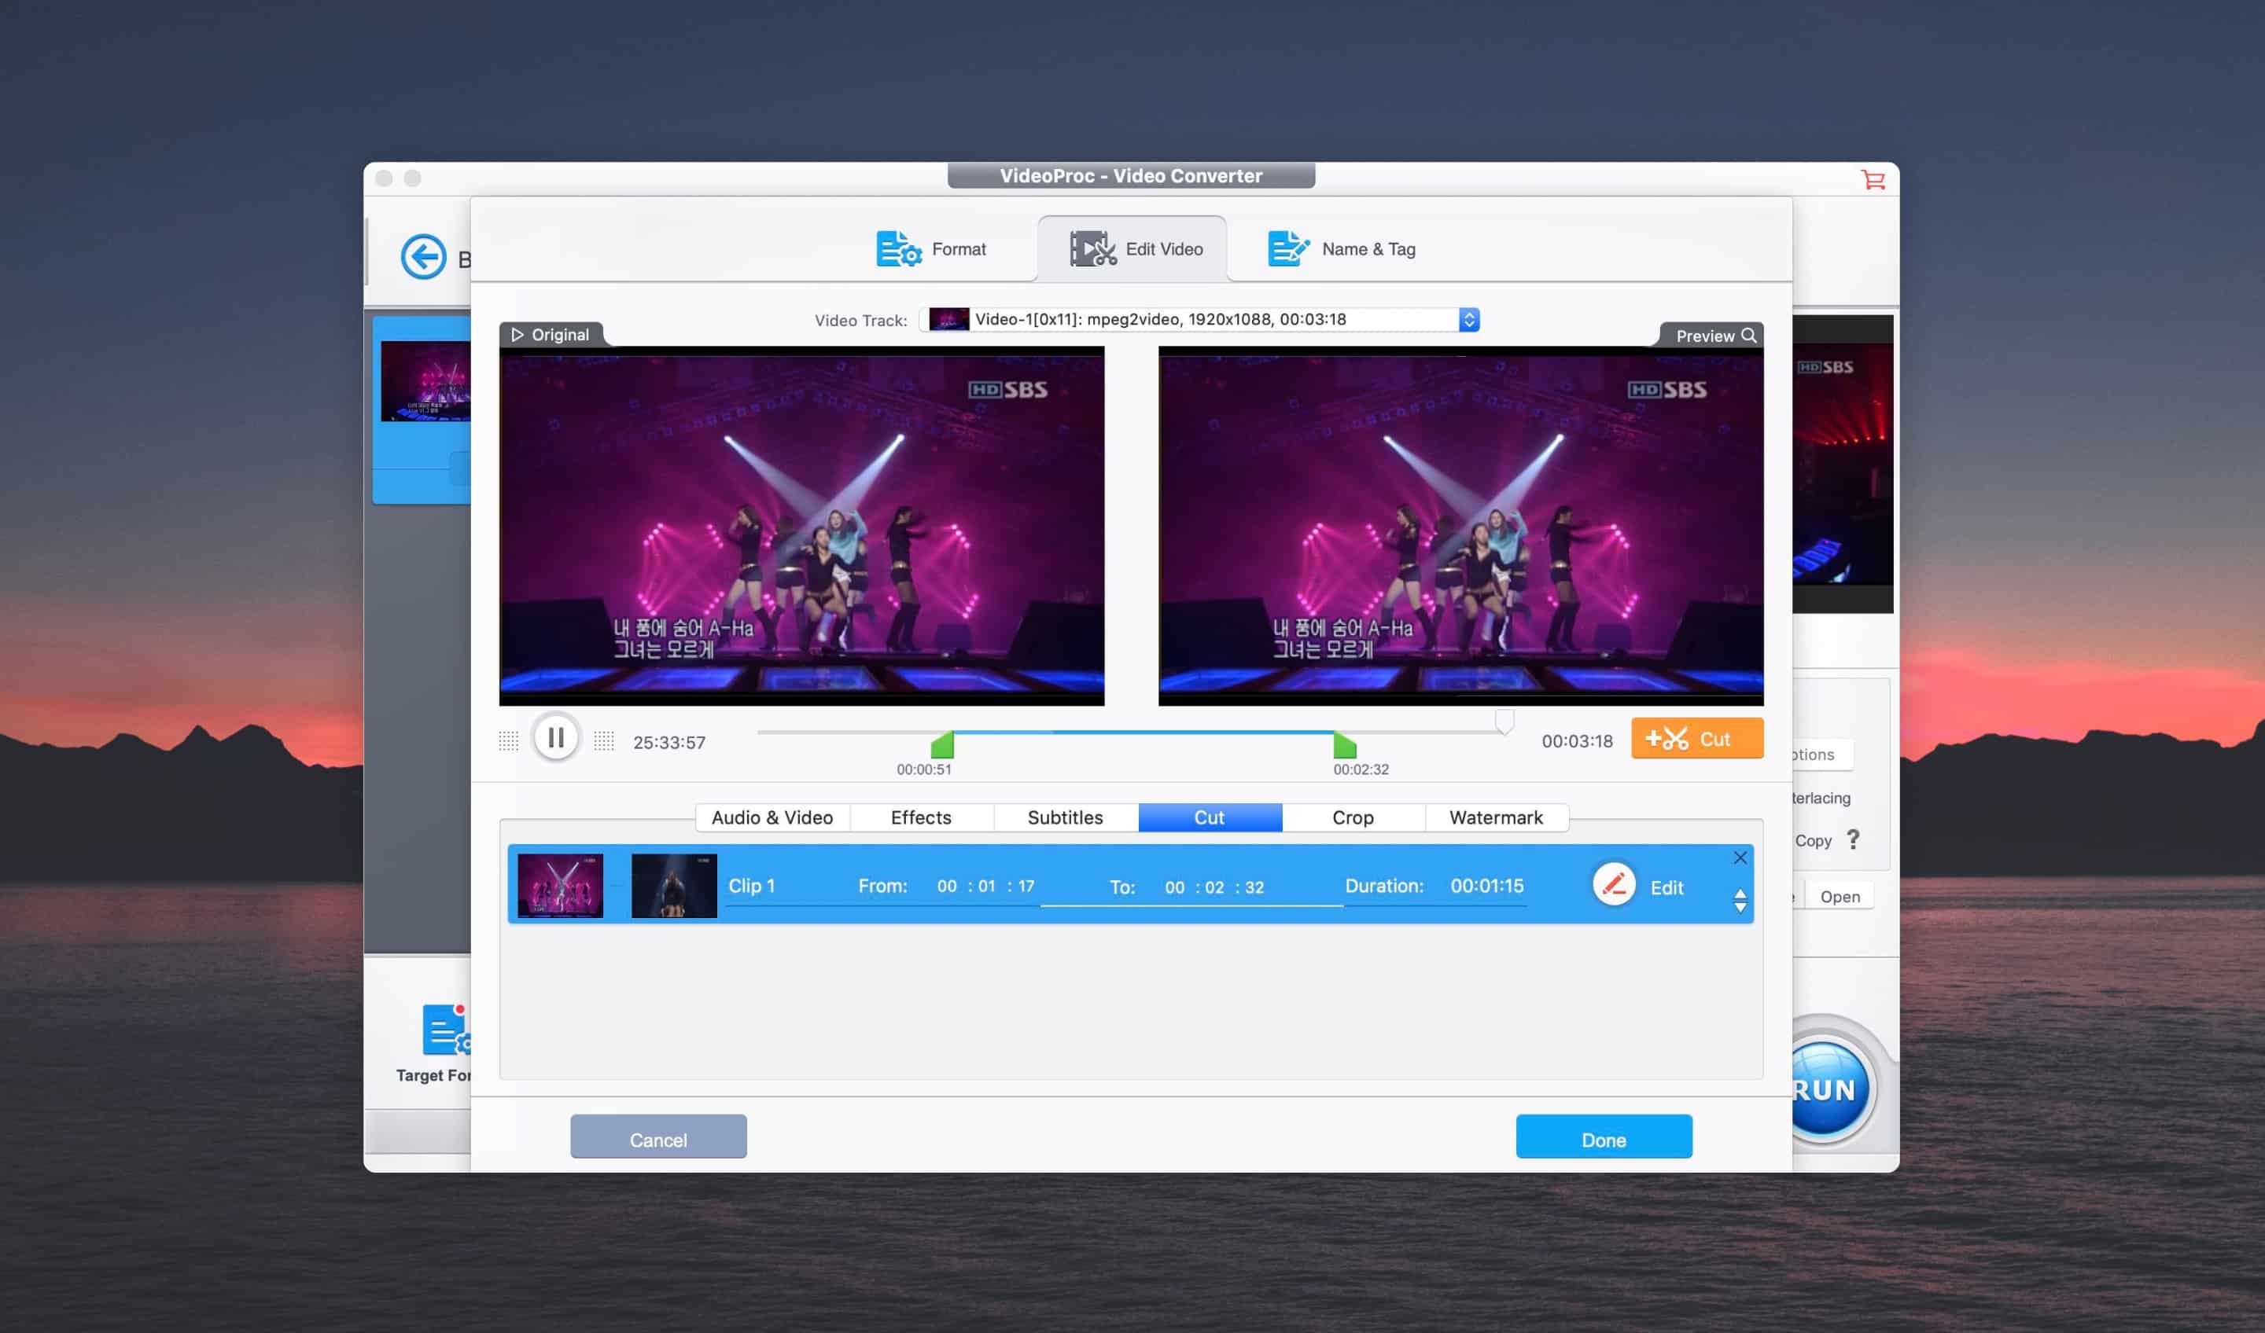Click the Target Format icon
Image resolution: width=2265 pixels, height=1333 pixels.
click(x=446, y=1030)
